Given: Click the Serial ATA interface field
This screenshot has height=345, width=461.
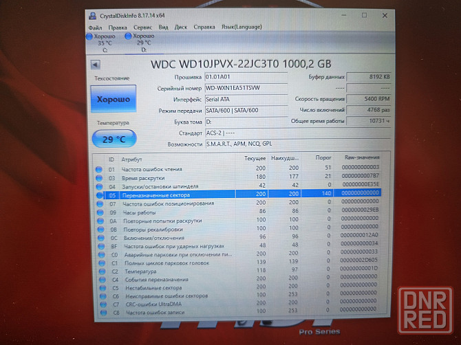Looking at the screenshot, I should [246, 99].
